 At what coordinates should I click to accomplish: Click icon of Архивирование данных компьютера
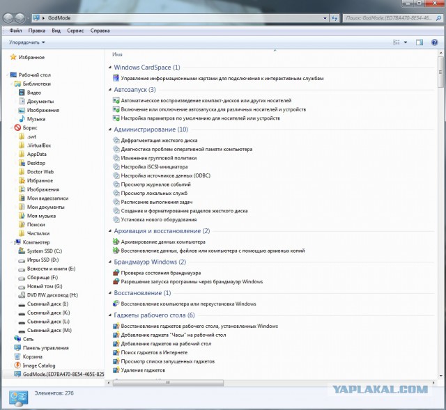coord(116,242)
